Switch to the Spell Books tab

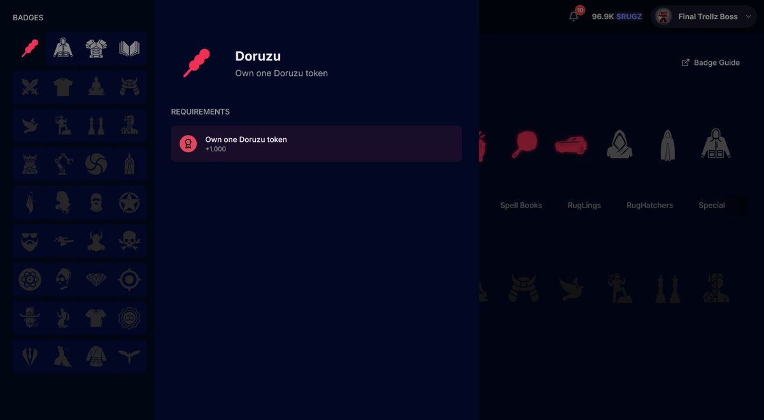[x=521, y=205]
